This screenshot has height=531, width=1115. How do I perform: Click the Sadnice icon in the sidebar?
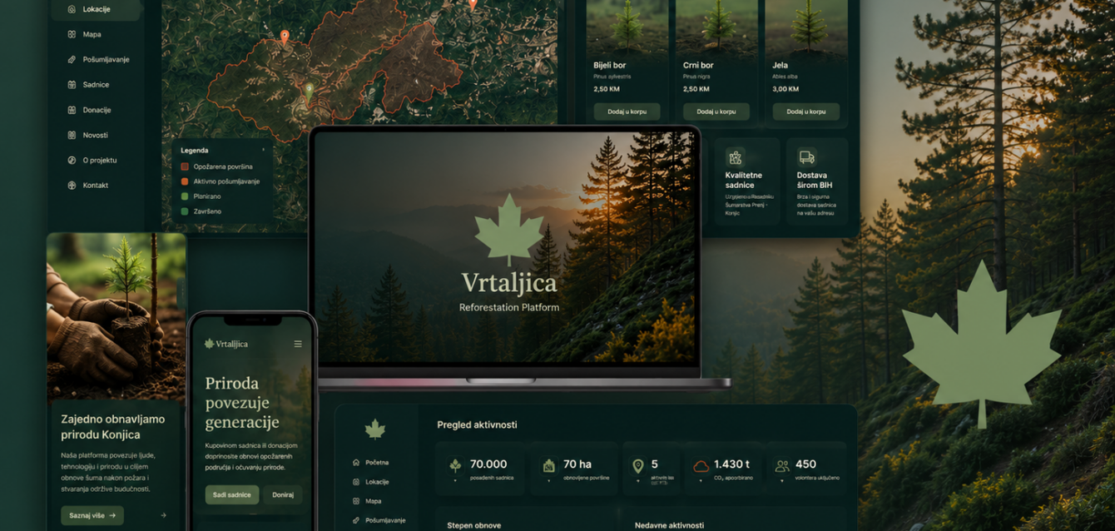click(x=72, y=85)
